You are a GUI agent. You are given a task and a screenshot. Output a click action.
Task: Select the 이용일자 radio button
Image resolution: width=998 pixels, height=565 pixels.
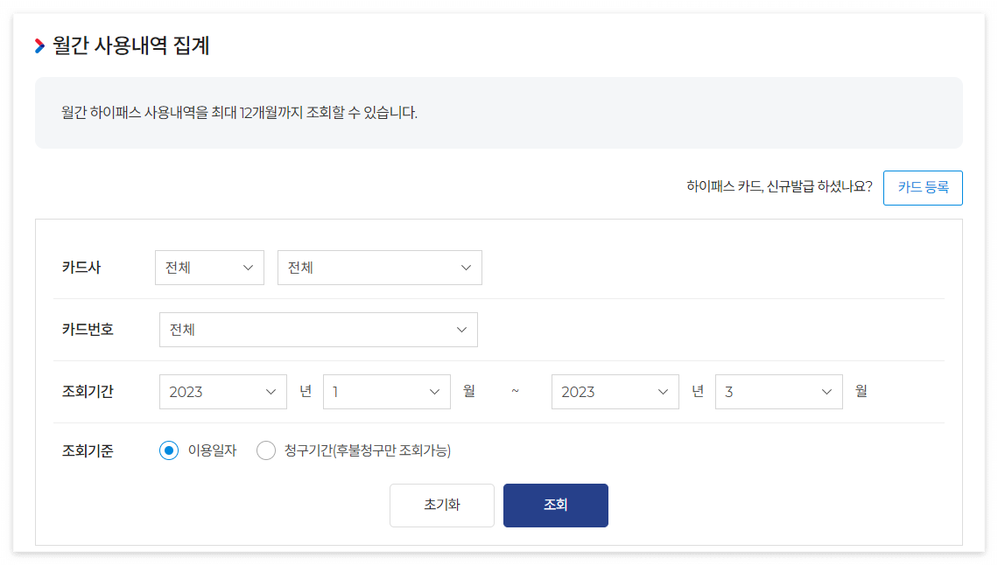point(168,450)
